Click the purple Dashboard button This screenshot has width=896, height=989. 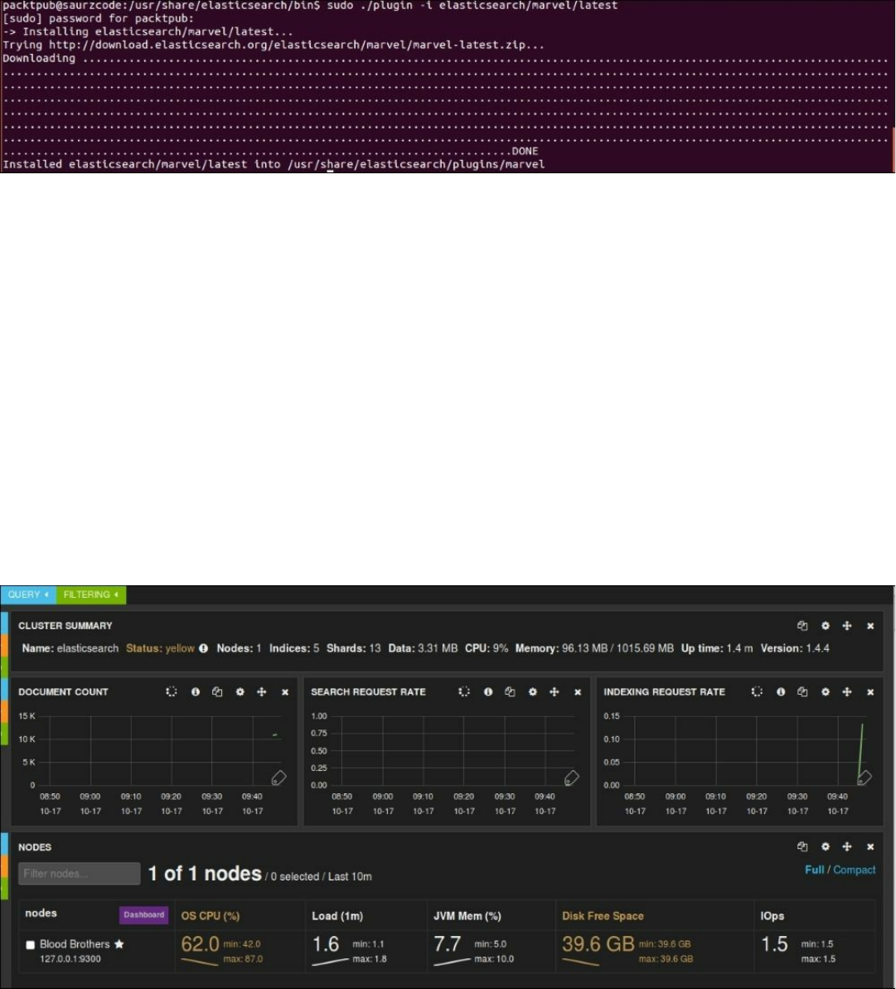143,914
